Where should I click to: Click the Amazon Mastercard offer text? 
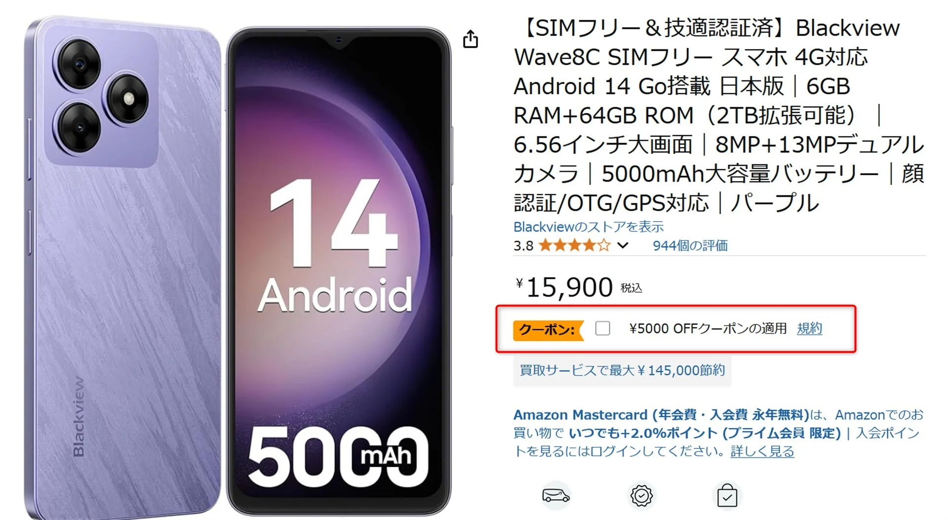point(718,433)
